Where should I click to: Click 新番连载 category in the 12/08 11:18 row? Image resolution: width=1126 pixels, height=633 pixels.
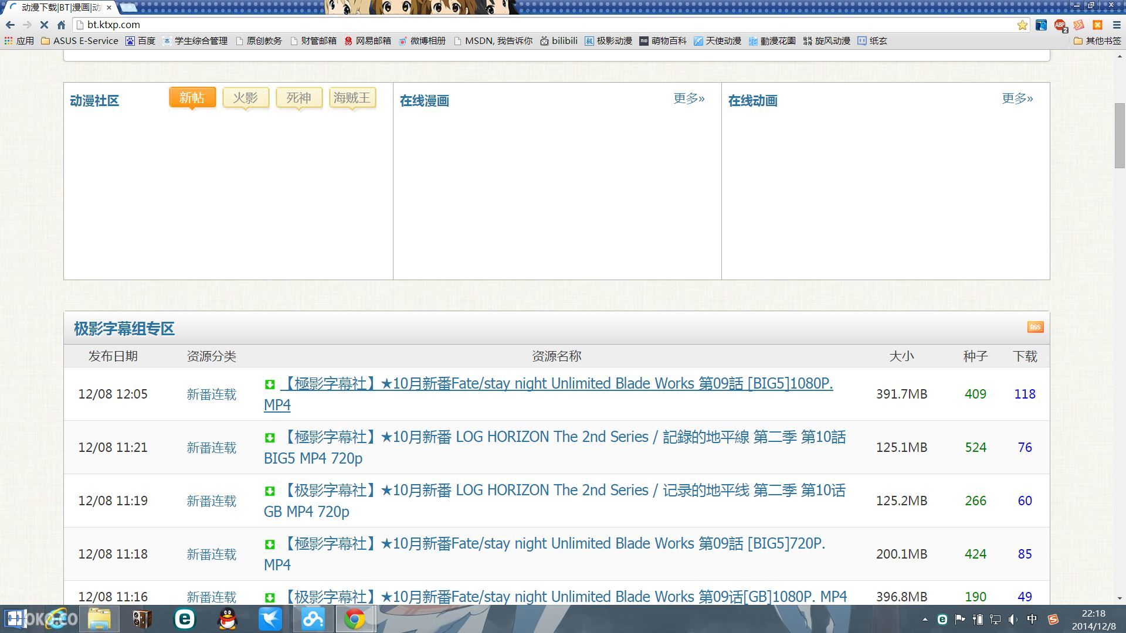click(x=212, y=554)
